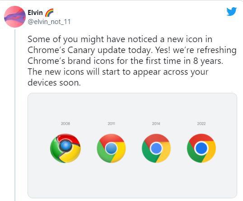Click the Twitter bird logo

(x=231, y=11)
